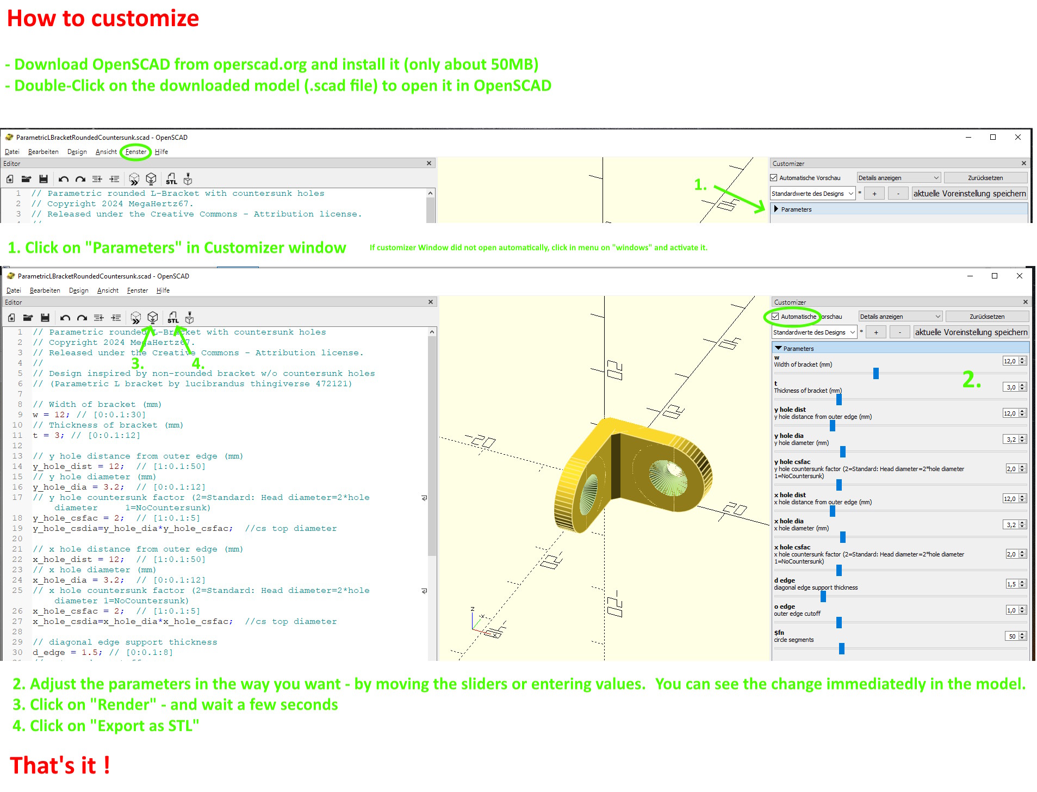The image size is (1037, 792).
Task: Select the Preview icon in the toolbar
Action: (x=135, y=317)
